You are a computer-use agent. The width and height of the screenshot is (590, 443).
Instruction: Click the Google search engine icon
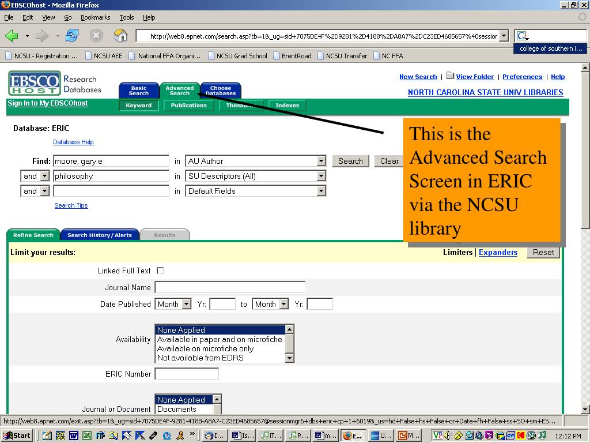(x=522, y=36)
